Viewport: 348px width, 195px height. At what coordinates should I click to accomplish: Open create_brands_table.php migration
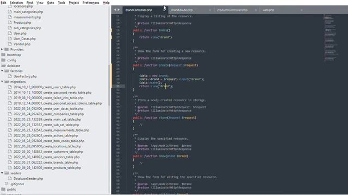pos(46,162)
